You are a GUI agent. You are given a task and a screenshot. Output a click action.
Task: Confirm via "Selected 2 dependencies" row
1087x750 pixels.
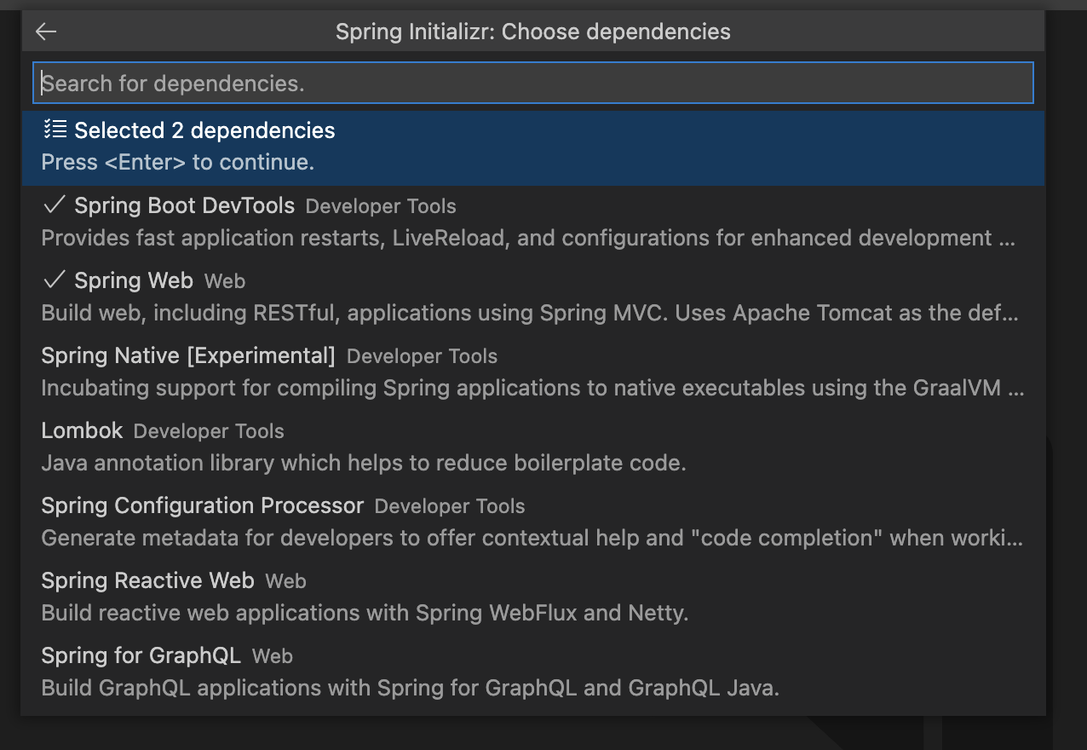click(204, 130)
